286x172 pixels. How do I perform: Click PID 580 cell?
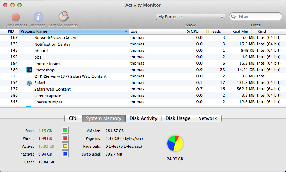click(14, 70)
